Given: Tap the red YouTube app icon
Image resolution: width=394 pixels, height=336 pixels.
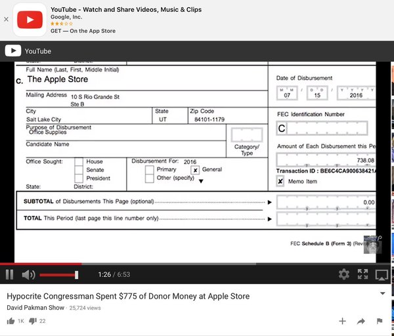Looking at the screenshot, I should point(30,20).
